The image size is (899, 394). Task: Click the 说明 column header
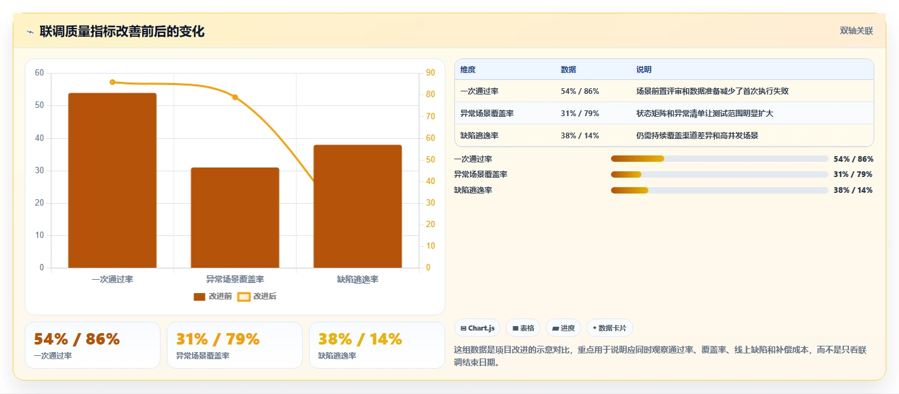(x=644, y=70)
